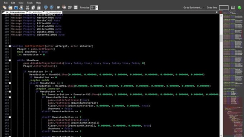Open the Font size dropdown

click(97, 8)
